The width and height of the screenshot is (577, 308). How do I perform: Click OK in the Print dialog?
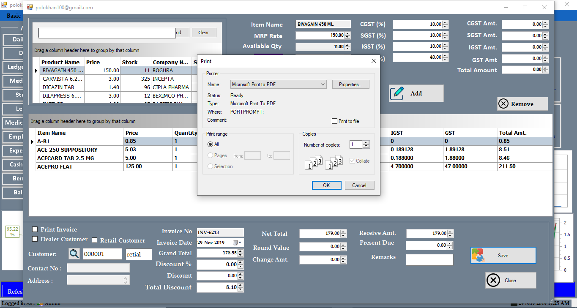click(326, 185)
